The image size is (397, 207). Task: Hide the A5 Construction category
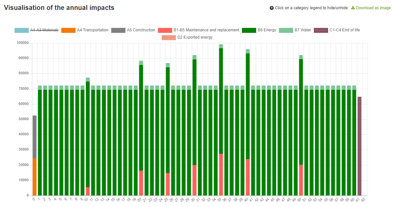141,30
